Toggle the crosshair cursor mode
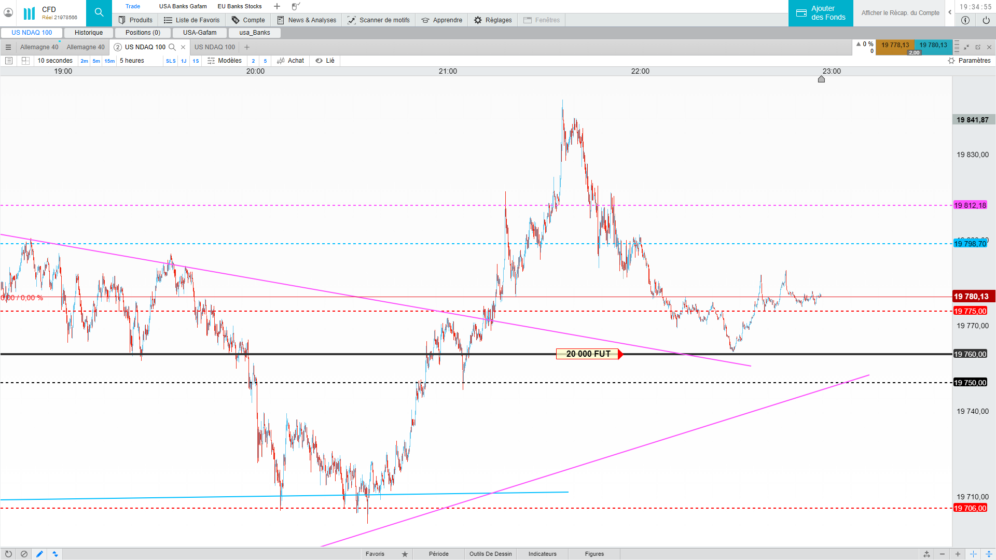 973,554
